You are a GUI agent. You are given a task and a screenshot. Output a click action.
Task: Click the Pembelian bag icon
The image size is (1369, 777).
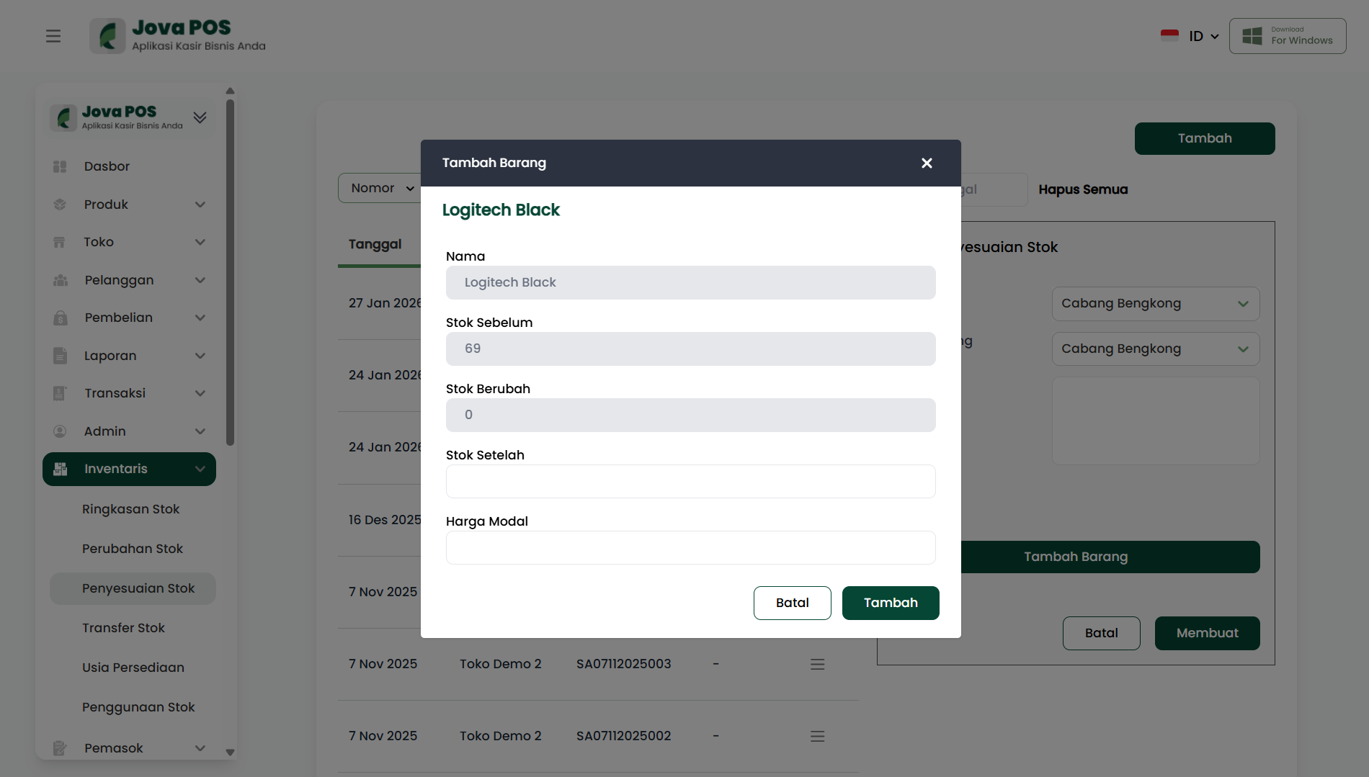(x=60, y=318)
